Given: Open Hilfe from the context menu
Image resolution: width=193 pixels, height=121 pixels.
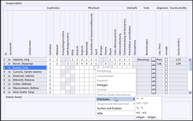Looking at the screenshot, I should pos(100,114).
